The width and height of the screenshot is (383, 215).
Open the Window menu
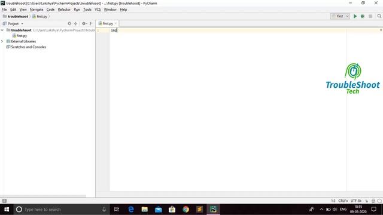pos(110,10)
